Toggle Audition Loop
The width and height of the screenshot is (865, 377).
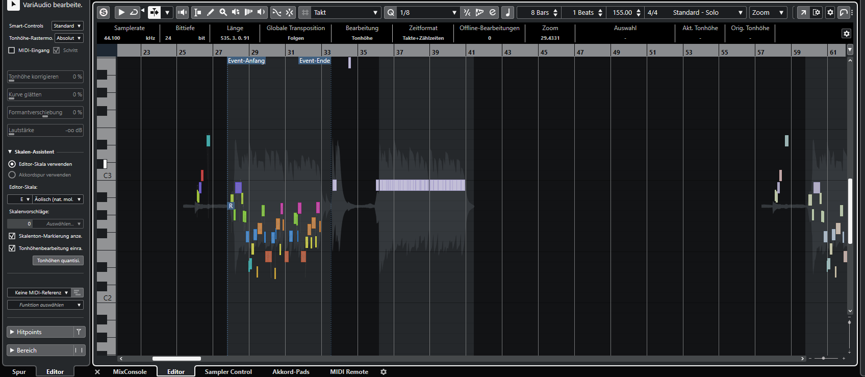[x=134, y=12]
